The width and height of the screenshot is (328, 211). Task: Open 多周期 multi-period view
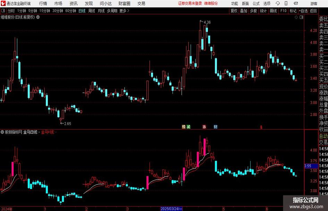(x=112, y=11)
